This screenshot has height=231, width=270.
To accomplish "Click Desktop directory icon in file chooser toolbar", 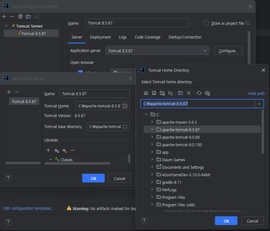I will point(154,93).
